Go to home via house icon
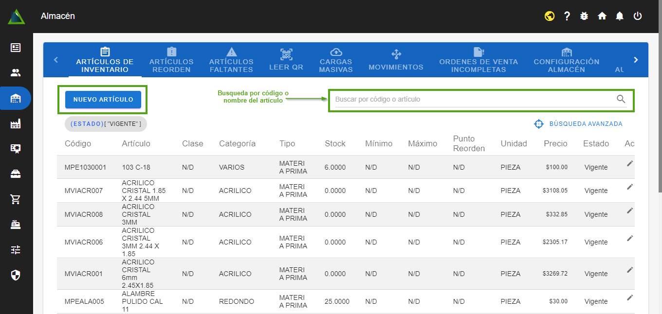The height and width of the screenshot is (314, 662). tap(602, 16)
